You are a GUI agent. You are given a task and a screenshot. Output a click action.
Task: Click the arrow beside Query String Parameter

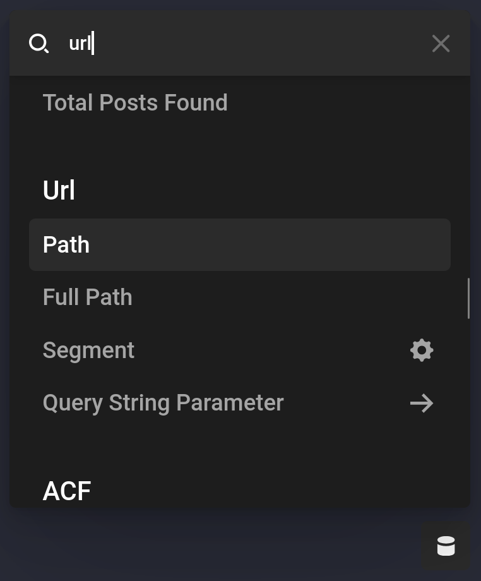pyautogui.click(x=422, y=403)
